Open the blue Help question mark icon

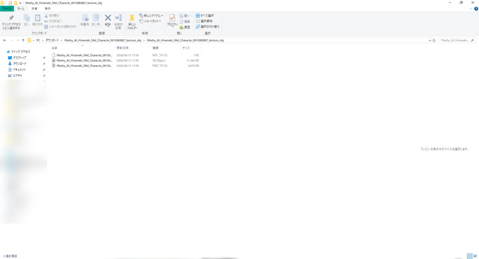[476, 9]
